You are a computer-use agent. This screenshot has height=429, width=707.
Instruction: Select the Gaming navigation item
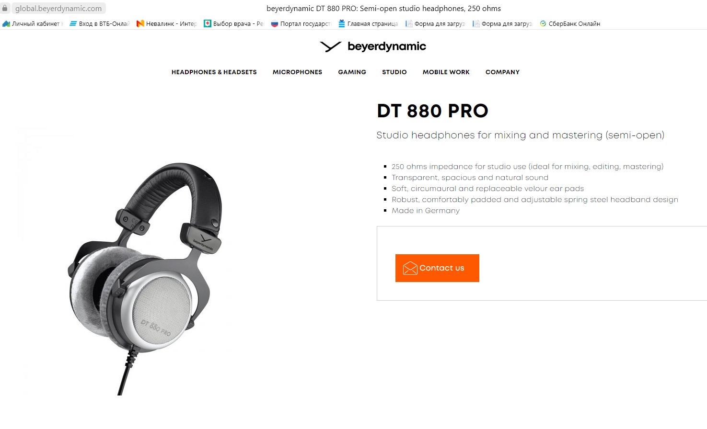point(352,72)
